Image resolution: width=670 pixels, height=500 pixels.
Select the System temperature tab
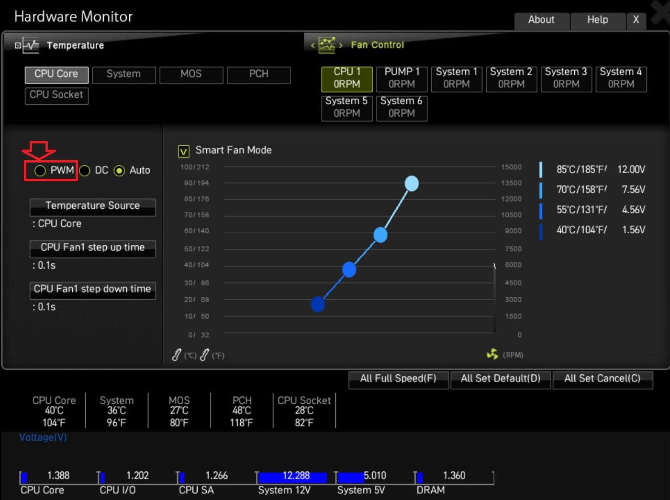point(124,75)
